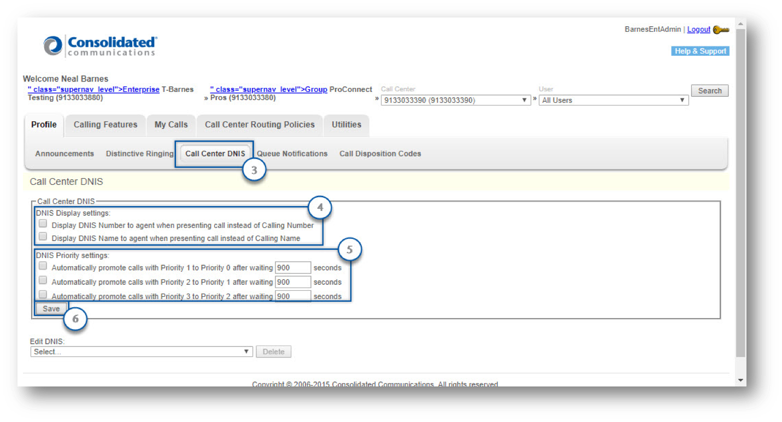782x422 pixels.
Task: Save the Call Center DNIS settings
Action: (51, 309)
